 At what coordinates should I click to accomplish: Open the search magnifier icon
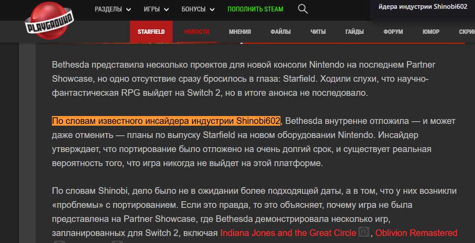pos(302,9)
